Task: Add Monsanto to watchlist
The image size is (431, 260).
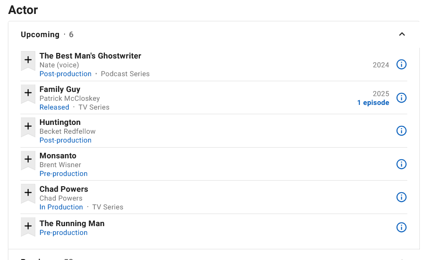Action: 28,160
